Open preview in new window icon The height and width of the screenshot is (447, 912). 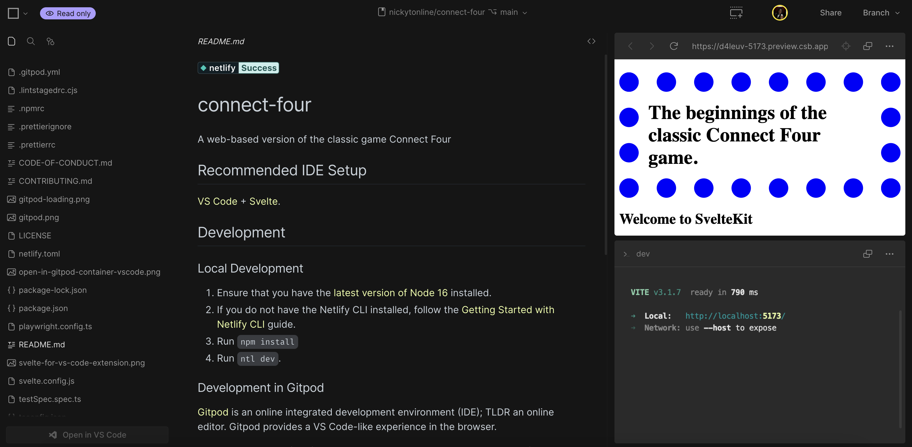coord(867,46)
